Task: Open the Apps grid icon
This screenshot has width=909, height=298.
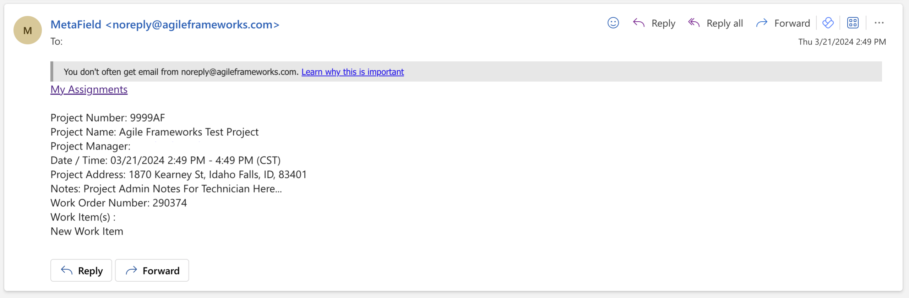Action: click(853, 23)
